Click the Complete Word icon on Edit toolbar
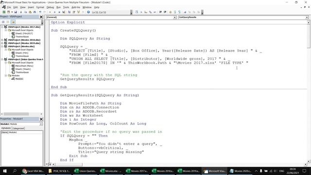This screenshot has width=311, height=175. [x=155, y=12]
